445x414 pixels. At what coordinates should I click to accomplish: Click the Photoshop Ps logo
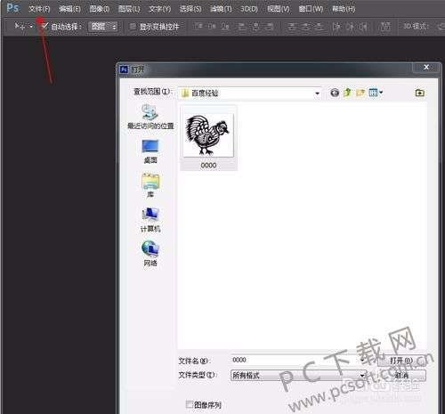12,8
